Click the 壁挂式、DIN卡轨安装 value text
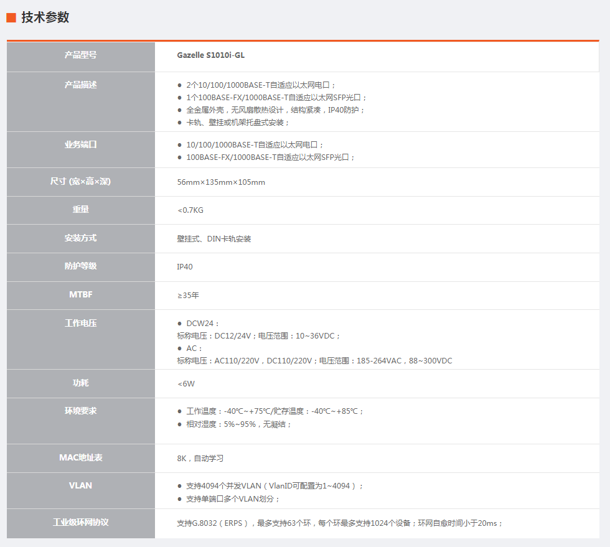610x547 pixels. [214, 239]
